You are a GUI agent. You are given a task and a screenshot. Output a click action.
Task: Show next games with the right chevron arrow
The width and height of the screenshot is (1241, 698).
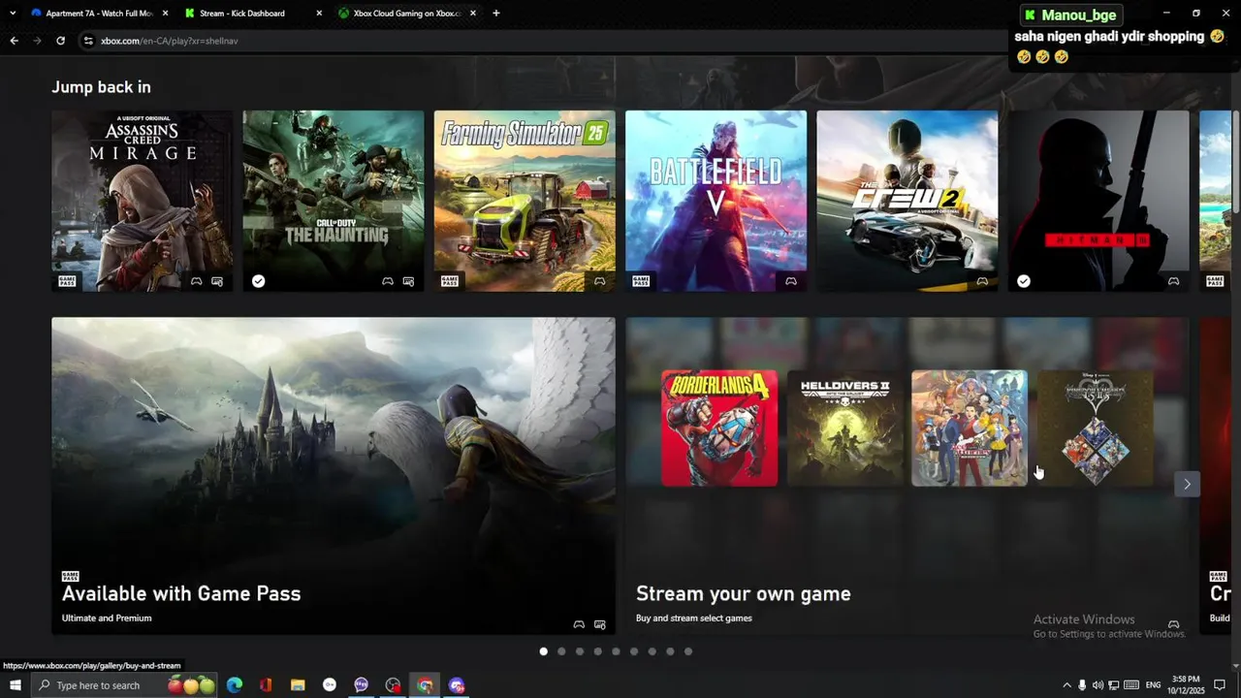1188,484
